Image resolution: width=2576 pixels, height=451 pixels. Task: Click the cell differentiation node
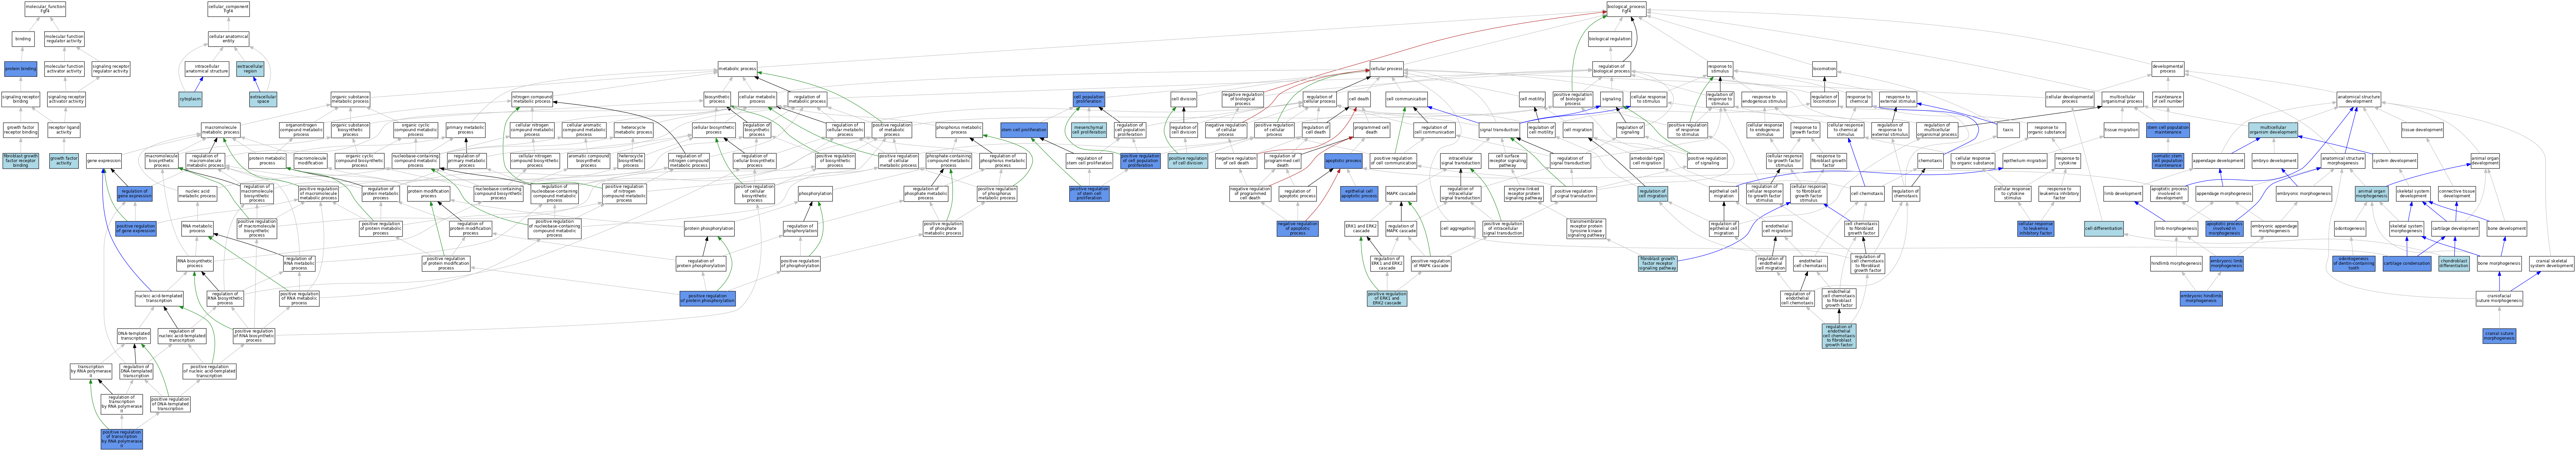(2104, 229)
